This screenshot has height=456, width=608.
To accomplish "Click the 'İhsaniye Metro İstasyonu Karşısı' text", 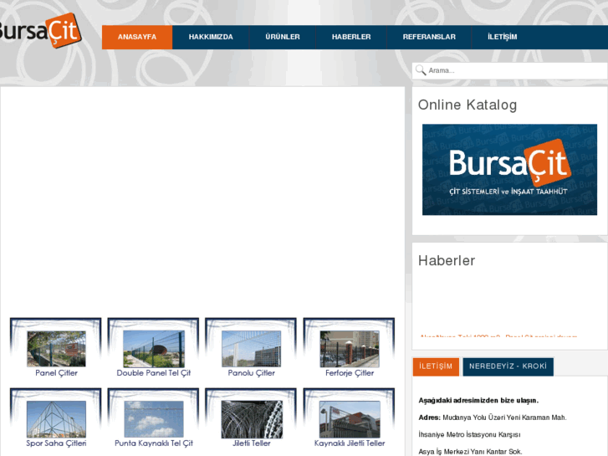I will 469,434.
